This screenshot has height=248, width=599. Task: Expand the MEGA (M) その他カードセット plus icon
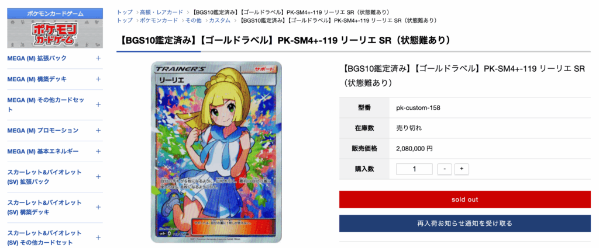[98, 105]
